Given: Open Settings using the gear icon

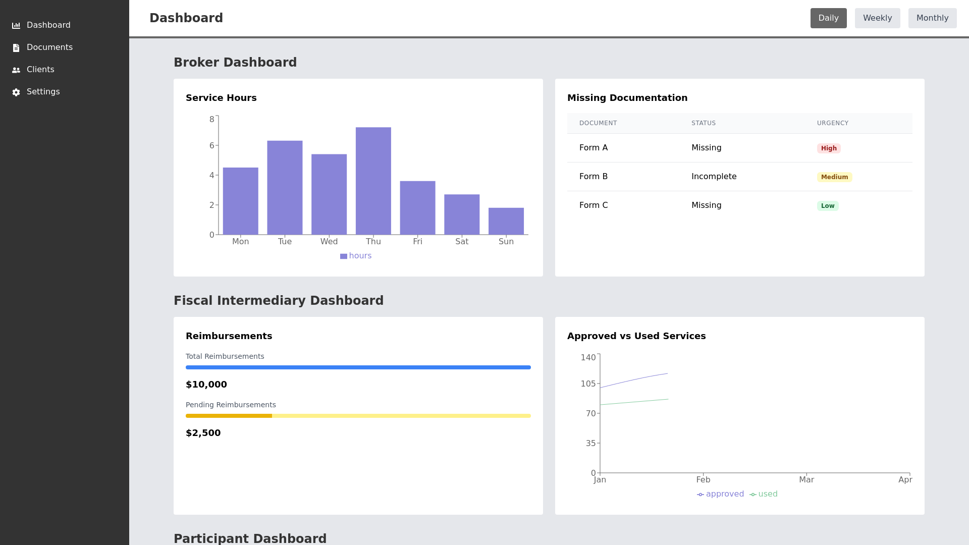Looking at the screenshot, I should coord(16,92).
